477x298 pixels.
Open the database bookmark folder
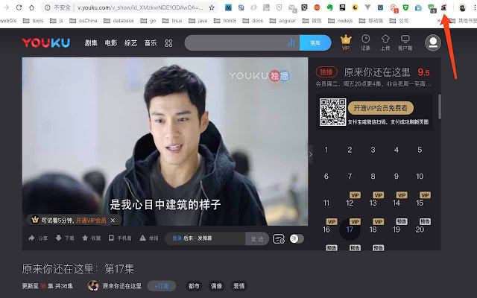pyautogui.click(x=119, y=21)
